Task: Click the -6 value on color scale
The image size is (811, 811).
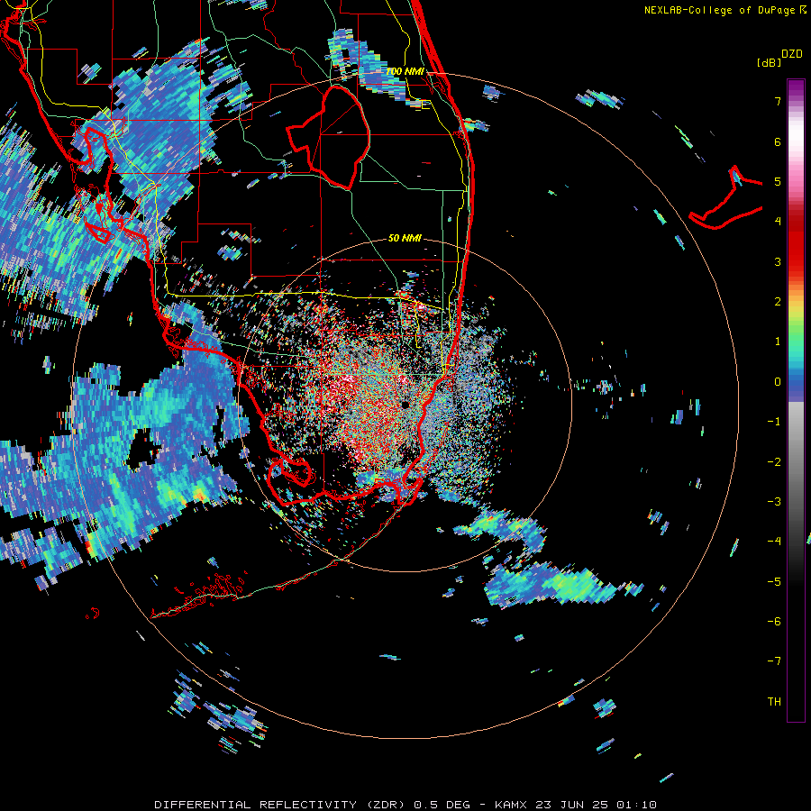Action: click(x=774, y=621)
